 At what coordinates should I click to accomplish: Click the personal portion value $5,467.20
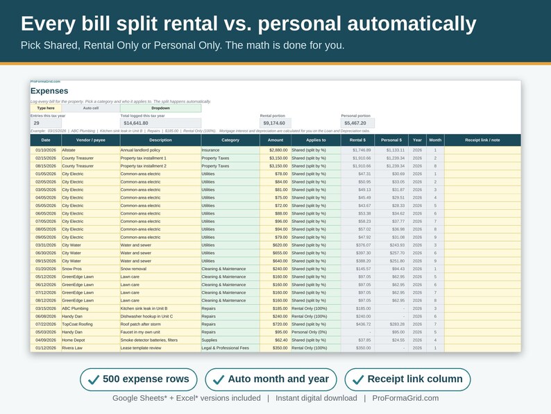click(357, 123)
